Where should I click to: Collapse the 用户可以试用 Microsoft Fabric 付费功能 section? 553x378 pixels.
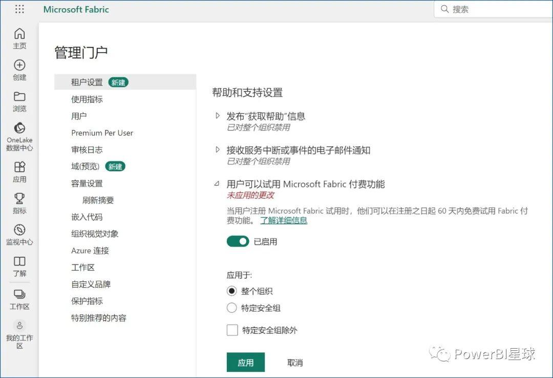point(218,183)
